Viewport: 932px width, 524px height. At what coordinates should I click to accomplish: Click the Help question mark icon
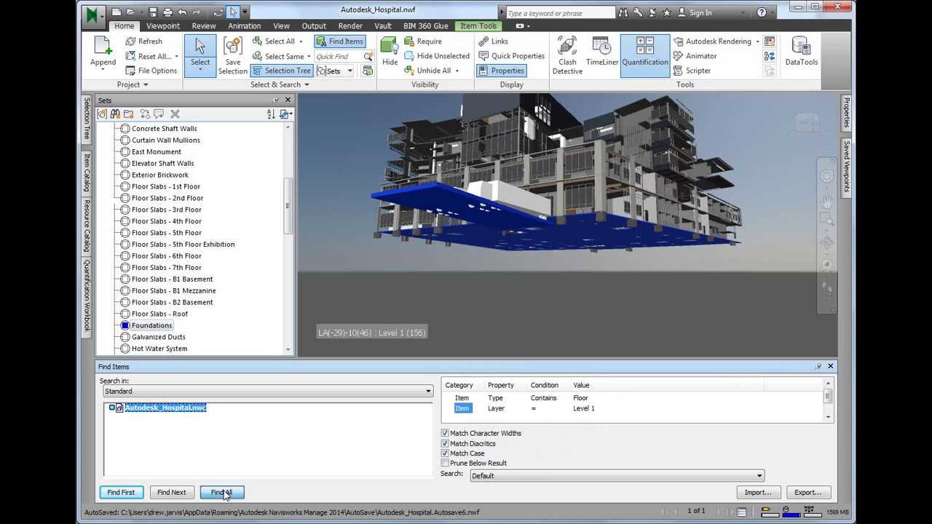(x=762, y=12)
